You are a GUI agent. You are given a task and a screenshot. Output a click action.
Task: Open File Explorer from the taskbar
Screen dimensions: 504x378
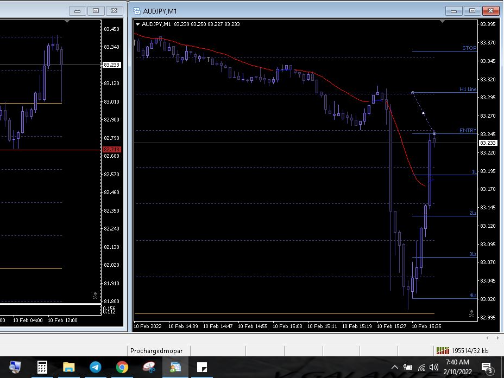pos(69,367)
